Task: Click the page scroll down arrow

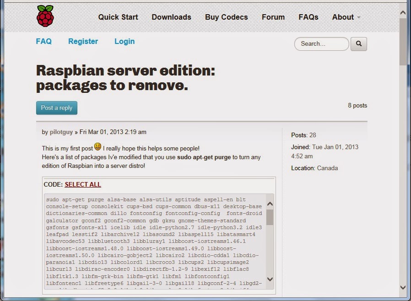Action: 403,288
